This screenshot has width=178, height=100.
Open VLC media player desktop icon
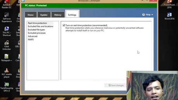coord(7,73)
